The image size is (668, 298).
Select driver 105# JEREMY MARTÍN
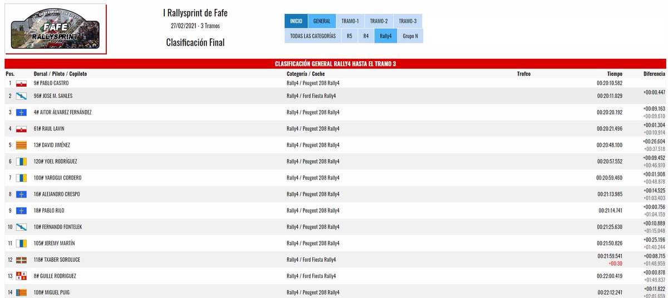tap(54, 244)
